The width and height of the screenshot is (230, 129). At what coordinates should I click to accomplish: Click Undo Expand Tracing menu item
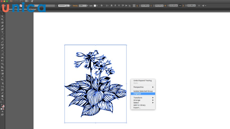(142, 81)
